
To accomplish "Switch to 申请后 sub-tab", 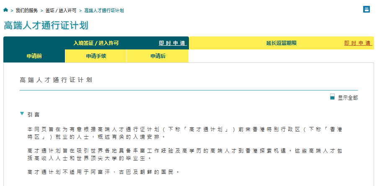I will [158, 56].
